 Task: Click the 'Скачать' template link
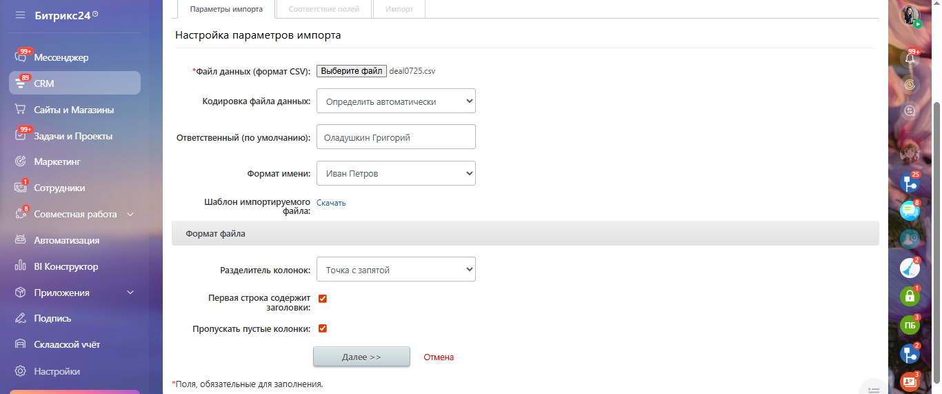coord(331,203)
